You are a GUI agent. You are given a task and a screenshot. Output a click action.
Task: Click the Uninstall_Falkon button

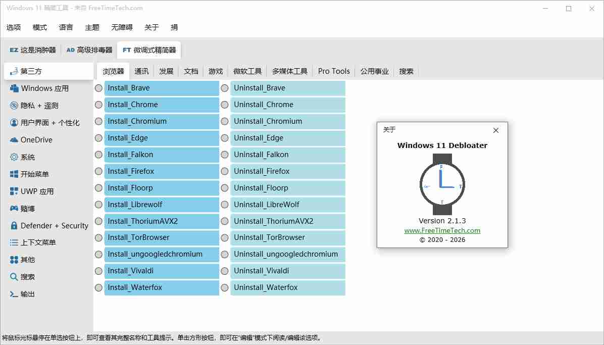pos(288,155)
